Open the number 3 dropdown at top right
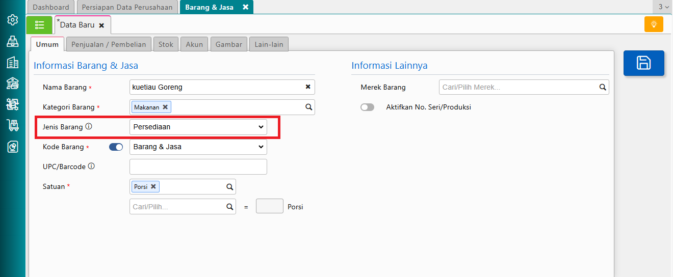The image size is (673, 277). 663,7
